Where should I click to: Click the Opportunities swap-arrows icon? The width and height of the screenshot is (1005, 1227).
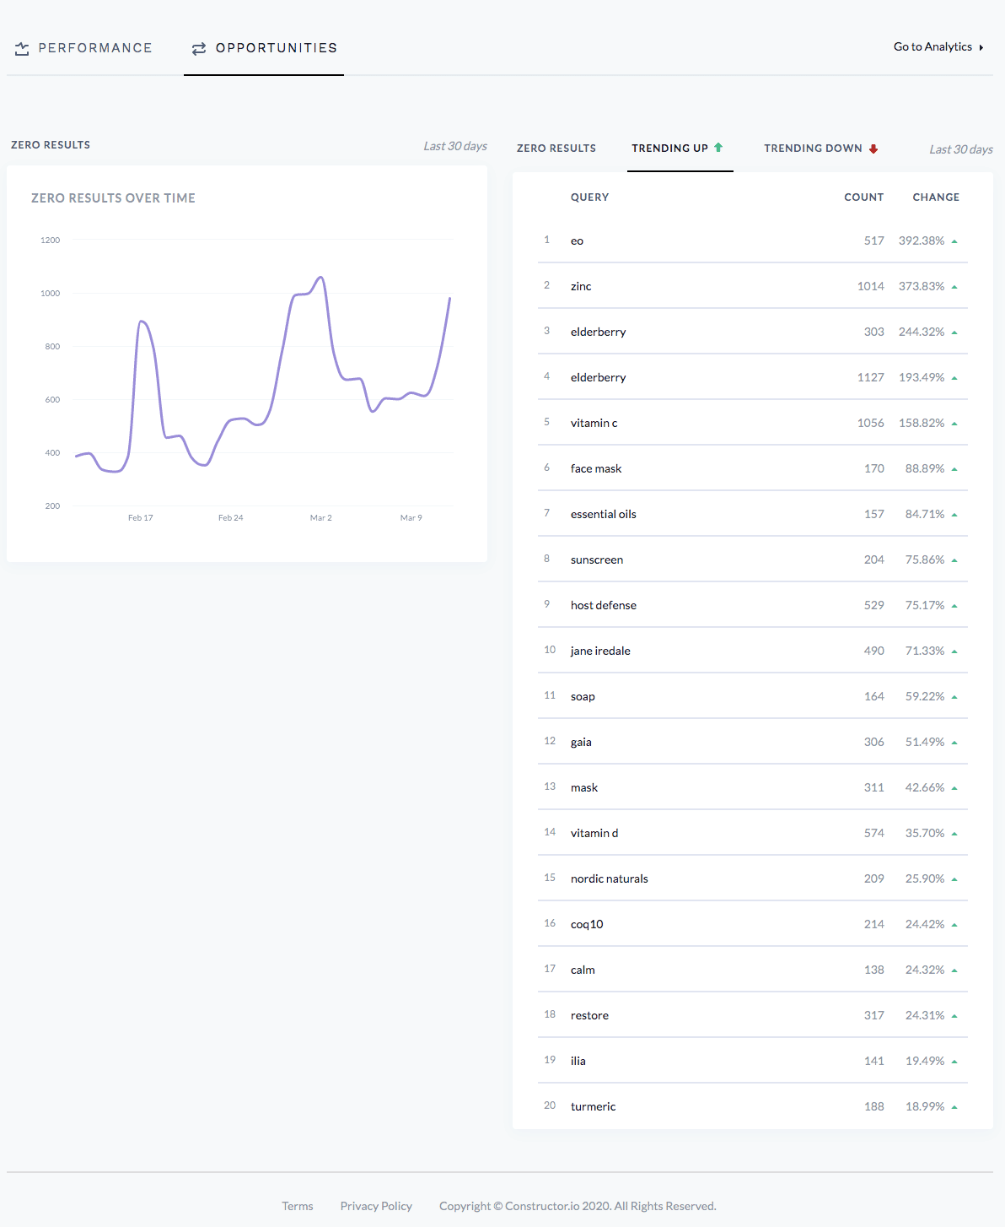[x=200, y=49]
